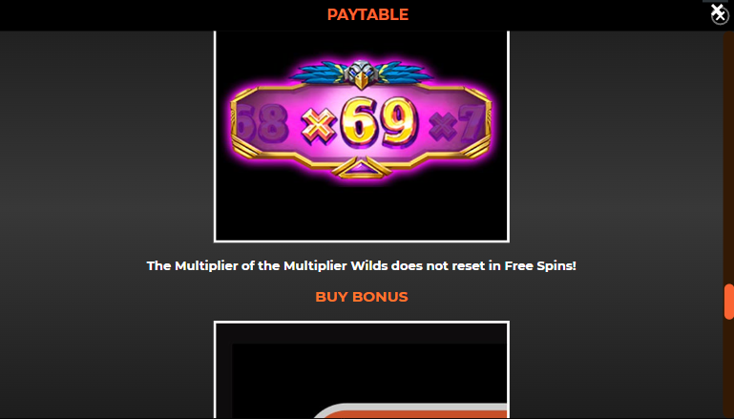
Task: Click the orange scrollbar thumb
Action: [x=729, y=302]
